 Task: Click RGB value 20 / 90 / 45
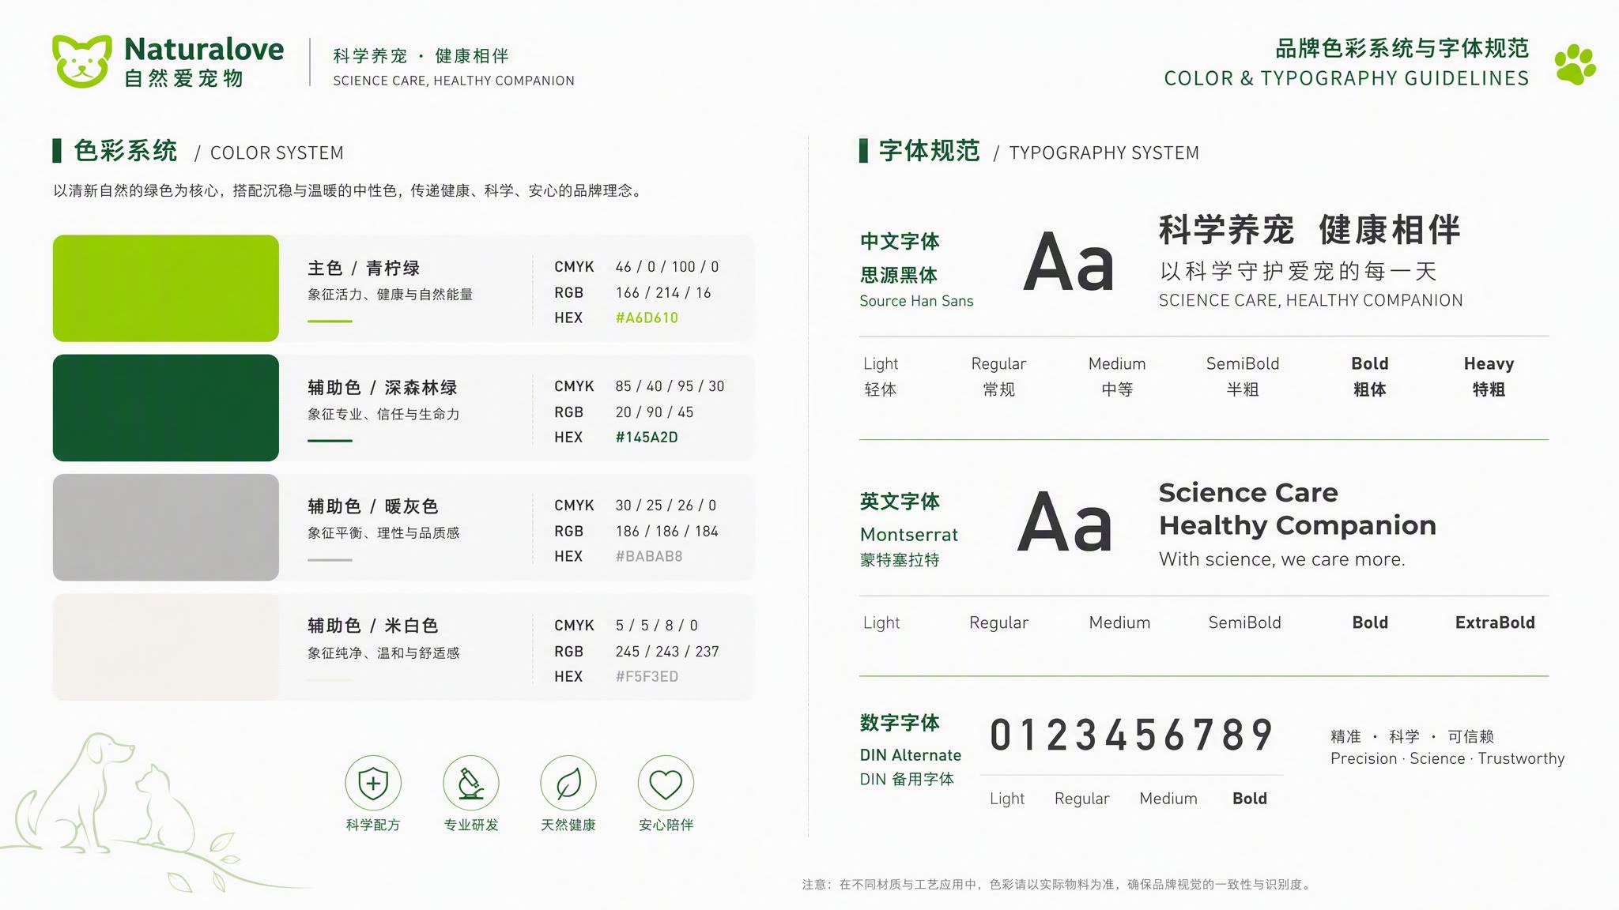tap(655, 412)
